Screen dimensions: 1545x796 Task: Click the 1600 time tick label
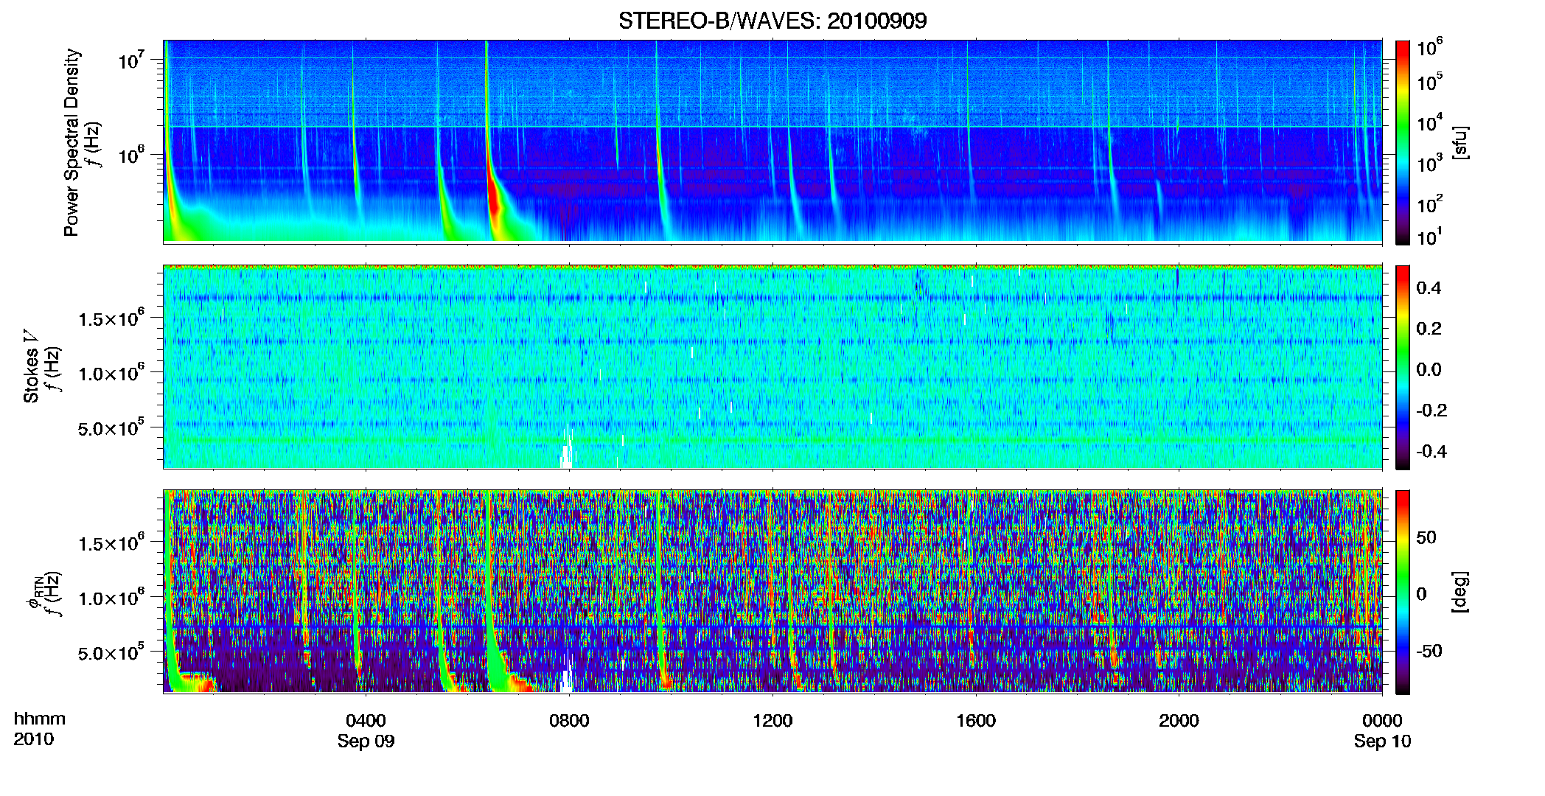click(x=976, y=720)
